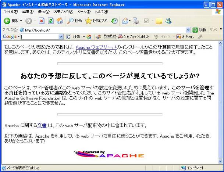
Task: Print the page using printer icon
Action: [x=136, y=21]
